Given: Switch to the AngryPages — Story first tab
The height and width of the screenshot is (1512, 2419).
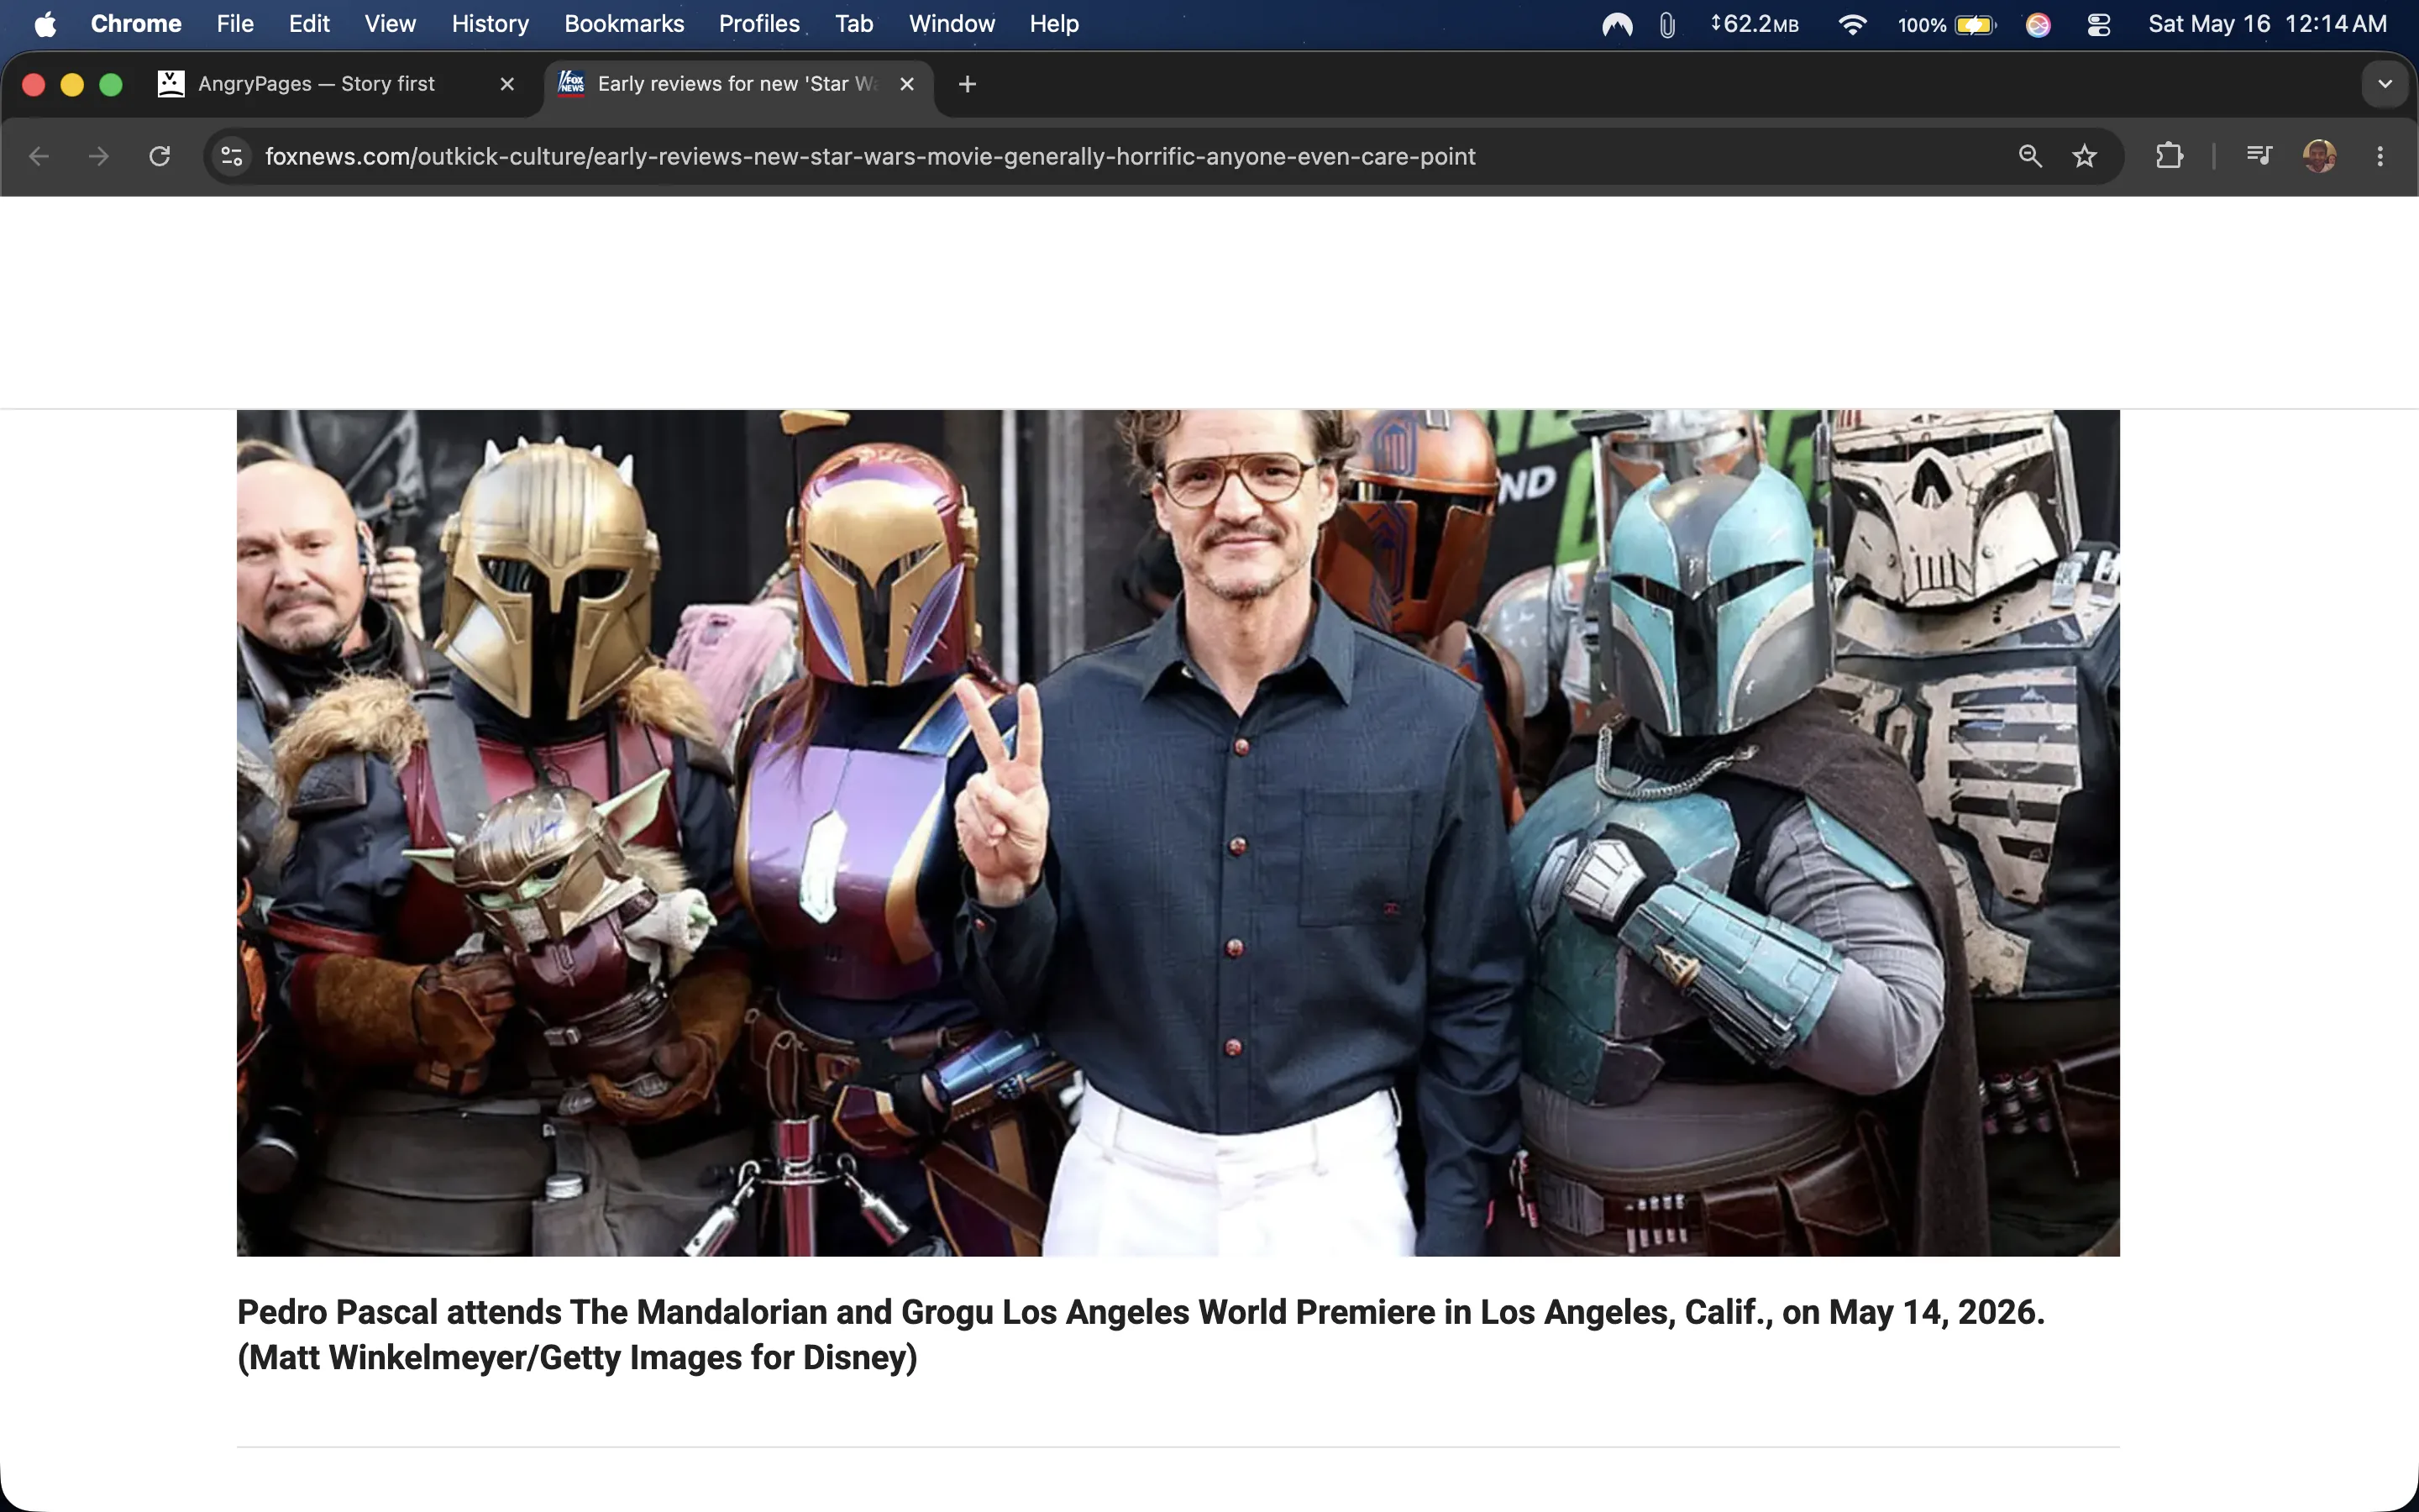Looking at the screenshot, I should pyautogui.click(x=340, y=84).
